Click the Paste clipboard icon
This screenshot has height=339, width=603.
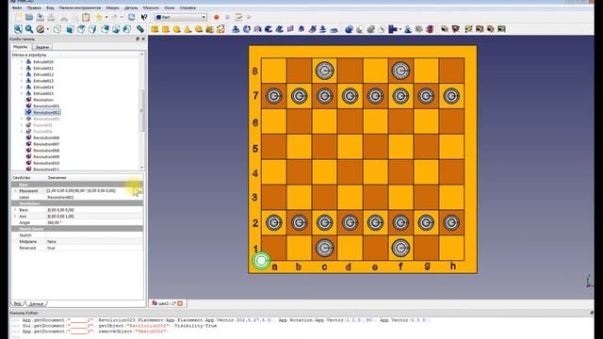86,17
